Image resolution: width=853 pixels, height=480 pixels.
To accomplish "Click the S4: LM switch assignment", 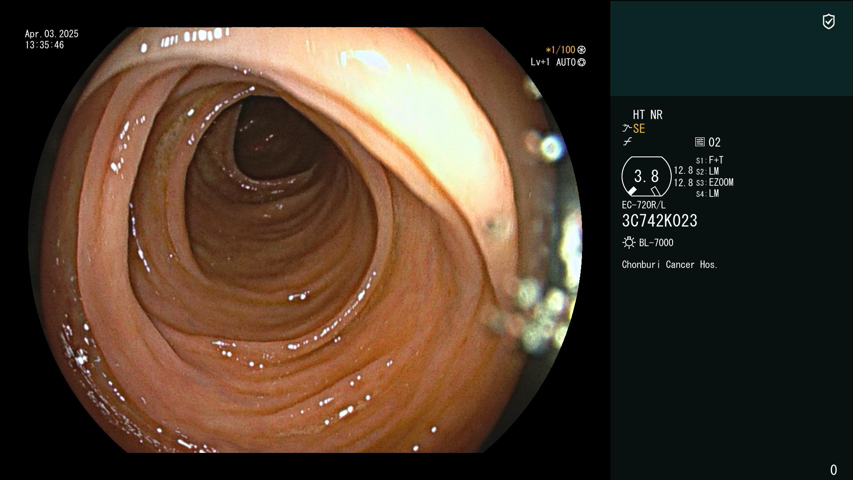I will 707,193.
